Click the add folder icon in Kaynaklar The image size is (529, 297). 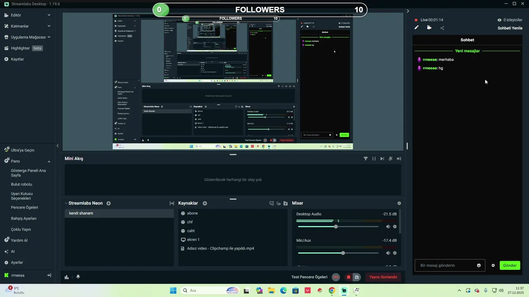[x=286, y=203]
